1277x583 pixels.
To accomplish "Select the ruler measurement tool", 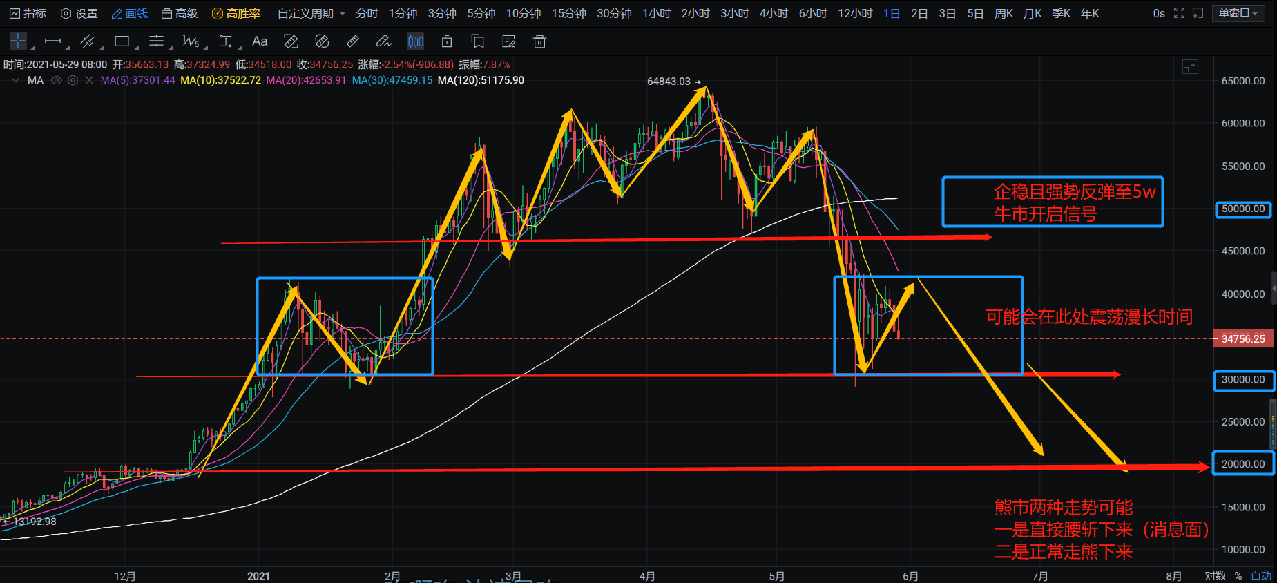I will (x=352, y=41).
